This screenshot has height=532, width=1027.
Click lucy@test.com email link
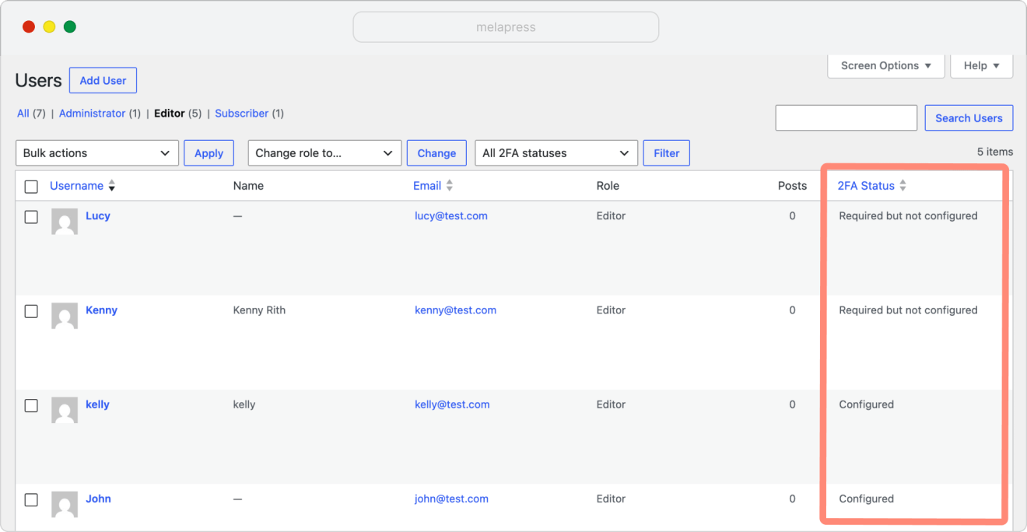(451, 216)
